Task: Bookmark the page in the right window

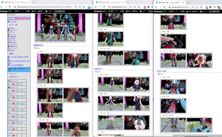Action: tap(201, 7)
